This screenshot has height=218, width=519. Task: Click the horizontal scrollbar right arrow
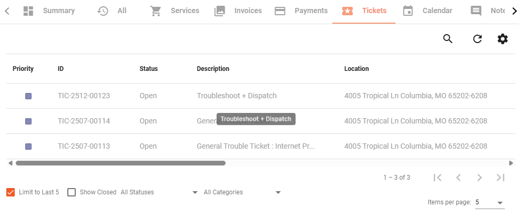point(511,163)
